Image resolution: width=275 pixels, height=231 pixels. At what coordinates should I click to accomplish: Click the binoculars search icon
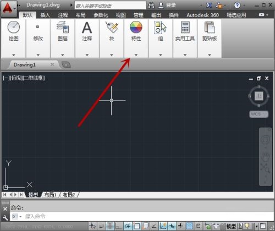[x=151, y=6]
